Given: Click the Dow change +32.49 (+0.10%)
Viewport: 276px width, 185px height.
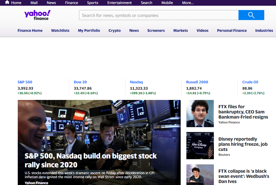Looking at the screenshot, I should pyautogui.click(x=86, y=93).
